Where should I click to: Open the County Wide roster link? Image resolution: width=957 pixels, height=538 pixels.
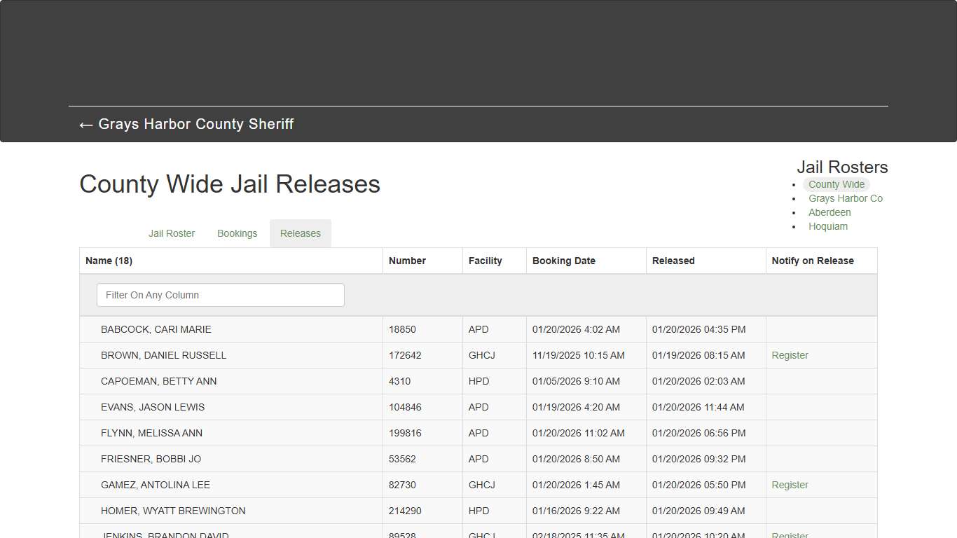tap(836, 184)
